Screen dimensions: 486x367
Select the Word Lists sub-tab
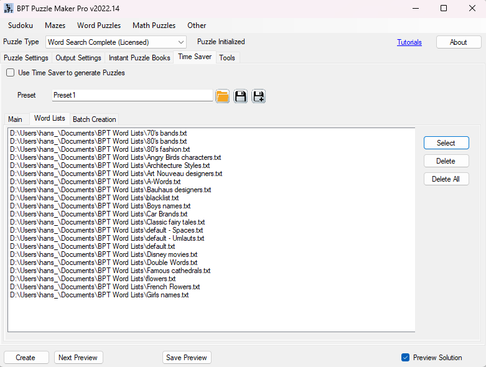click(x=50, y=118)
